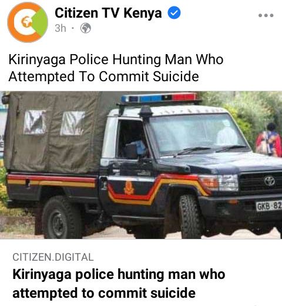Click the Toyota emblem on the vehicle
282x306 pixels.
click(270, 181)
